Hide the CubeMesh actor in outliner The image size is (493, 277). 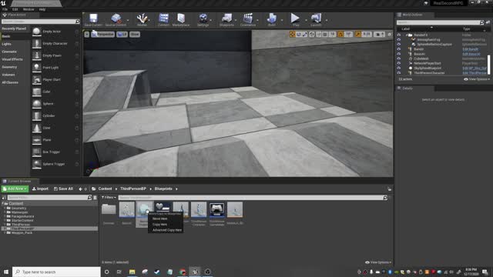pos(399,58)
